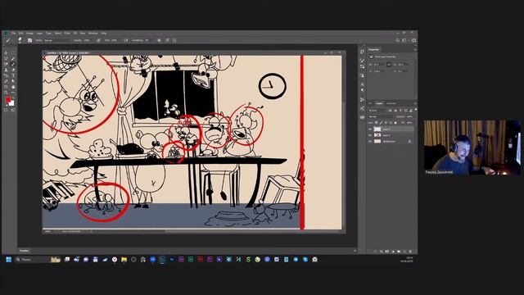Link layers icon at Layers panel bottom
524x295 pixels.
coord(375,252)
